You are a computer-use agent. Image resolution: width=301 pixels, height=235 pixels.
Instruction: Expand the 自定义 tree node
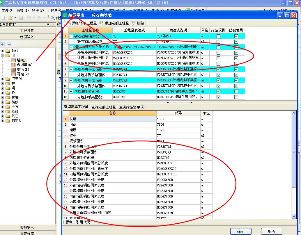pos(3,121)
